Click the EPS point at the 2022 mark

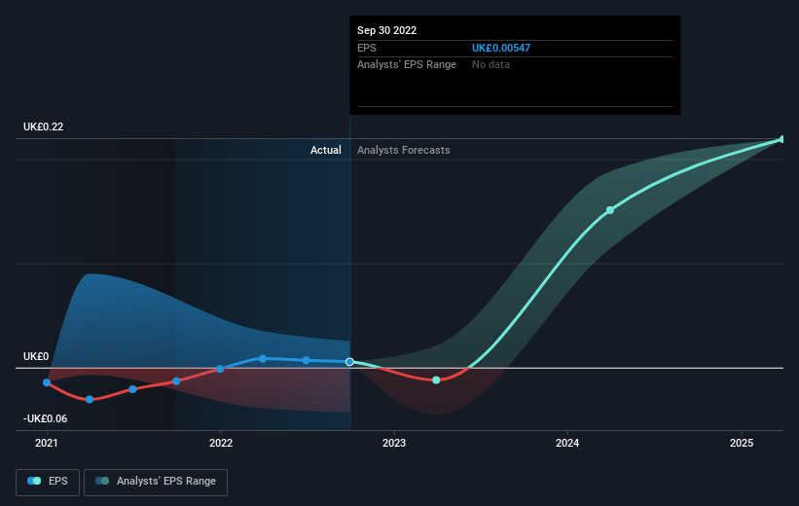coord(220,369)
